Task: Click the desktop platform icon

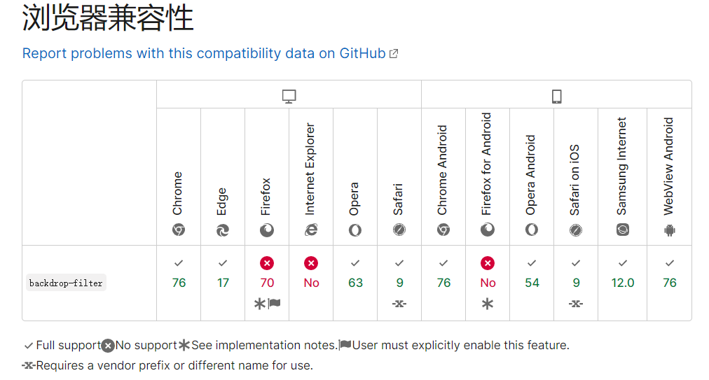Action: click(289, 97)
